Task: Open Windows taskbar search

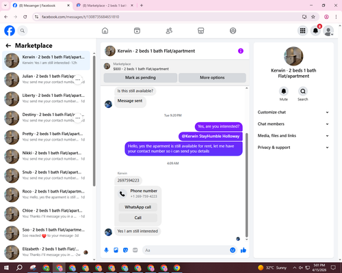Action: tap(19, 268)
